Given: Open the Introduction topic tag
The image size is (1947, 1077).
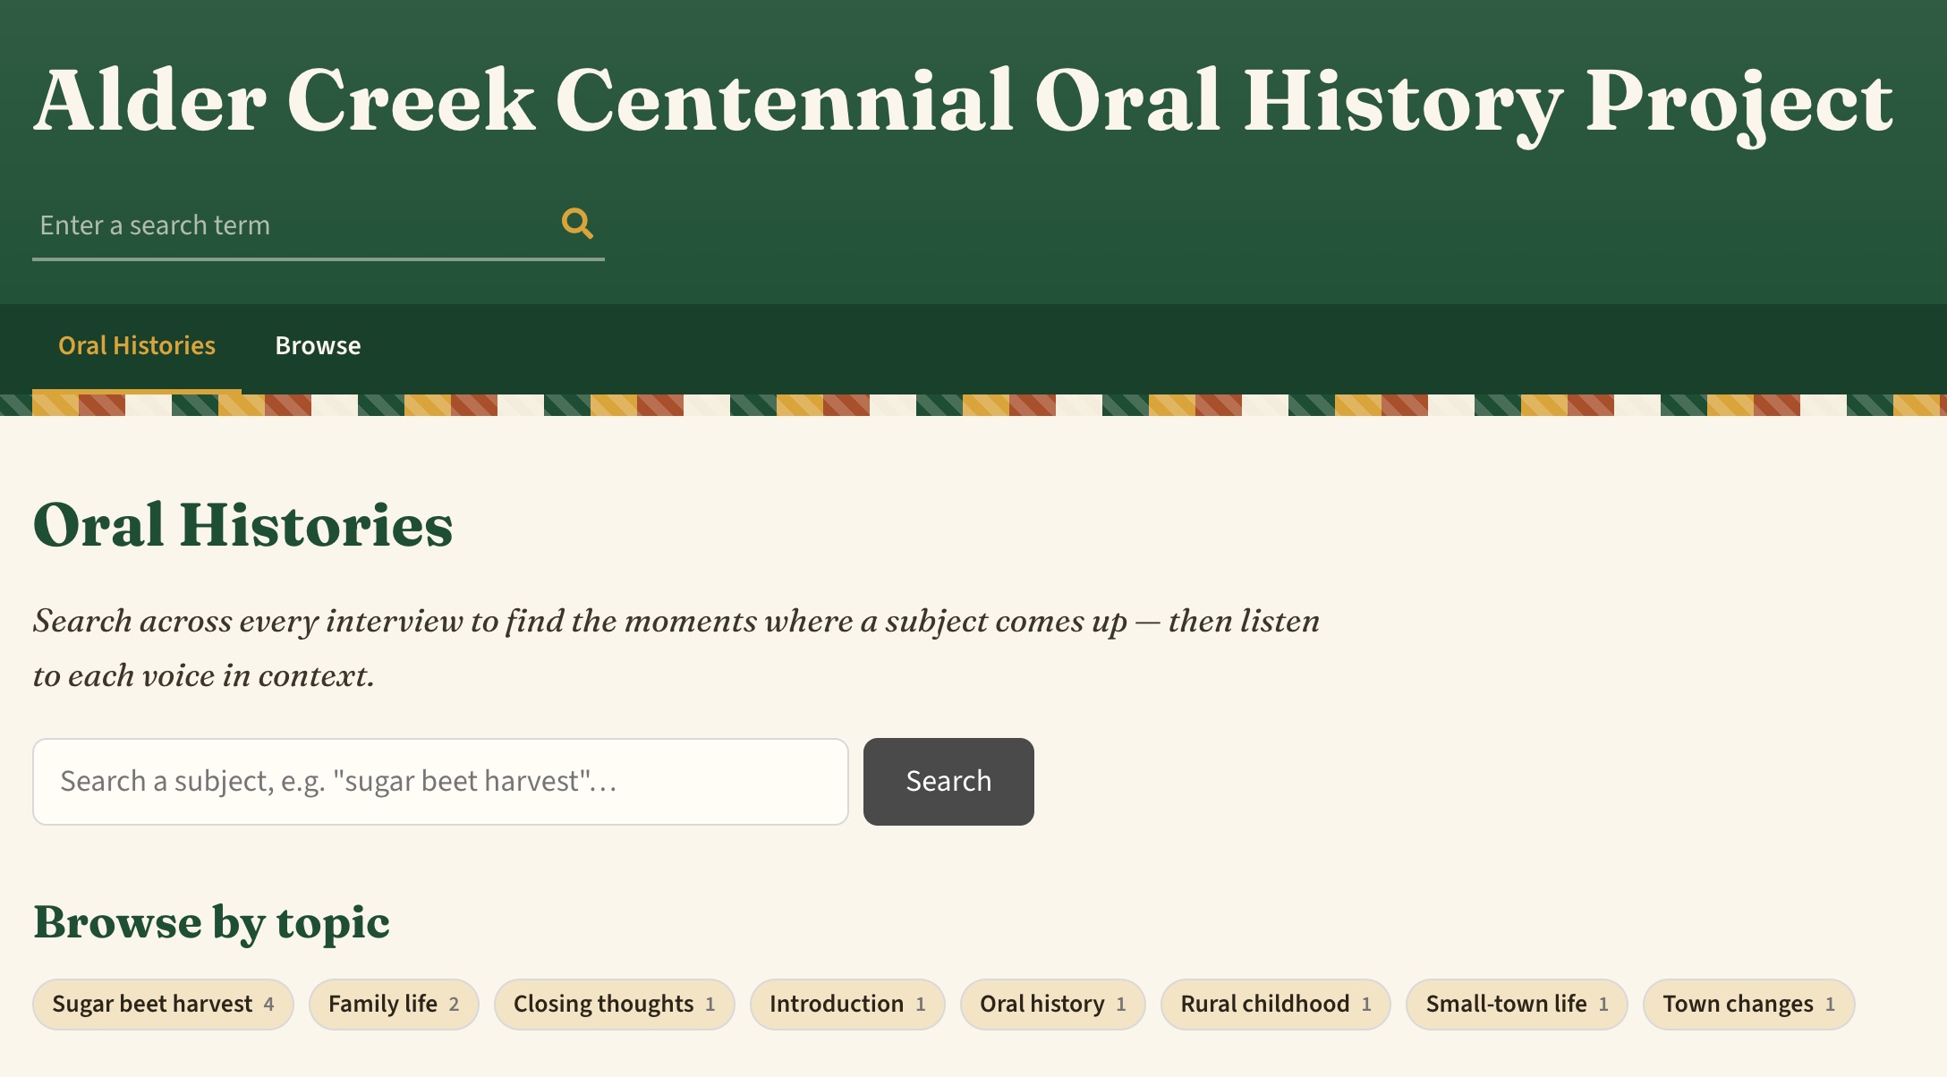Looking at the screenshot, I should pos(847,1004).
